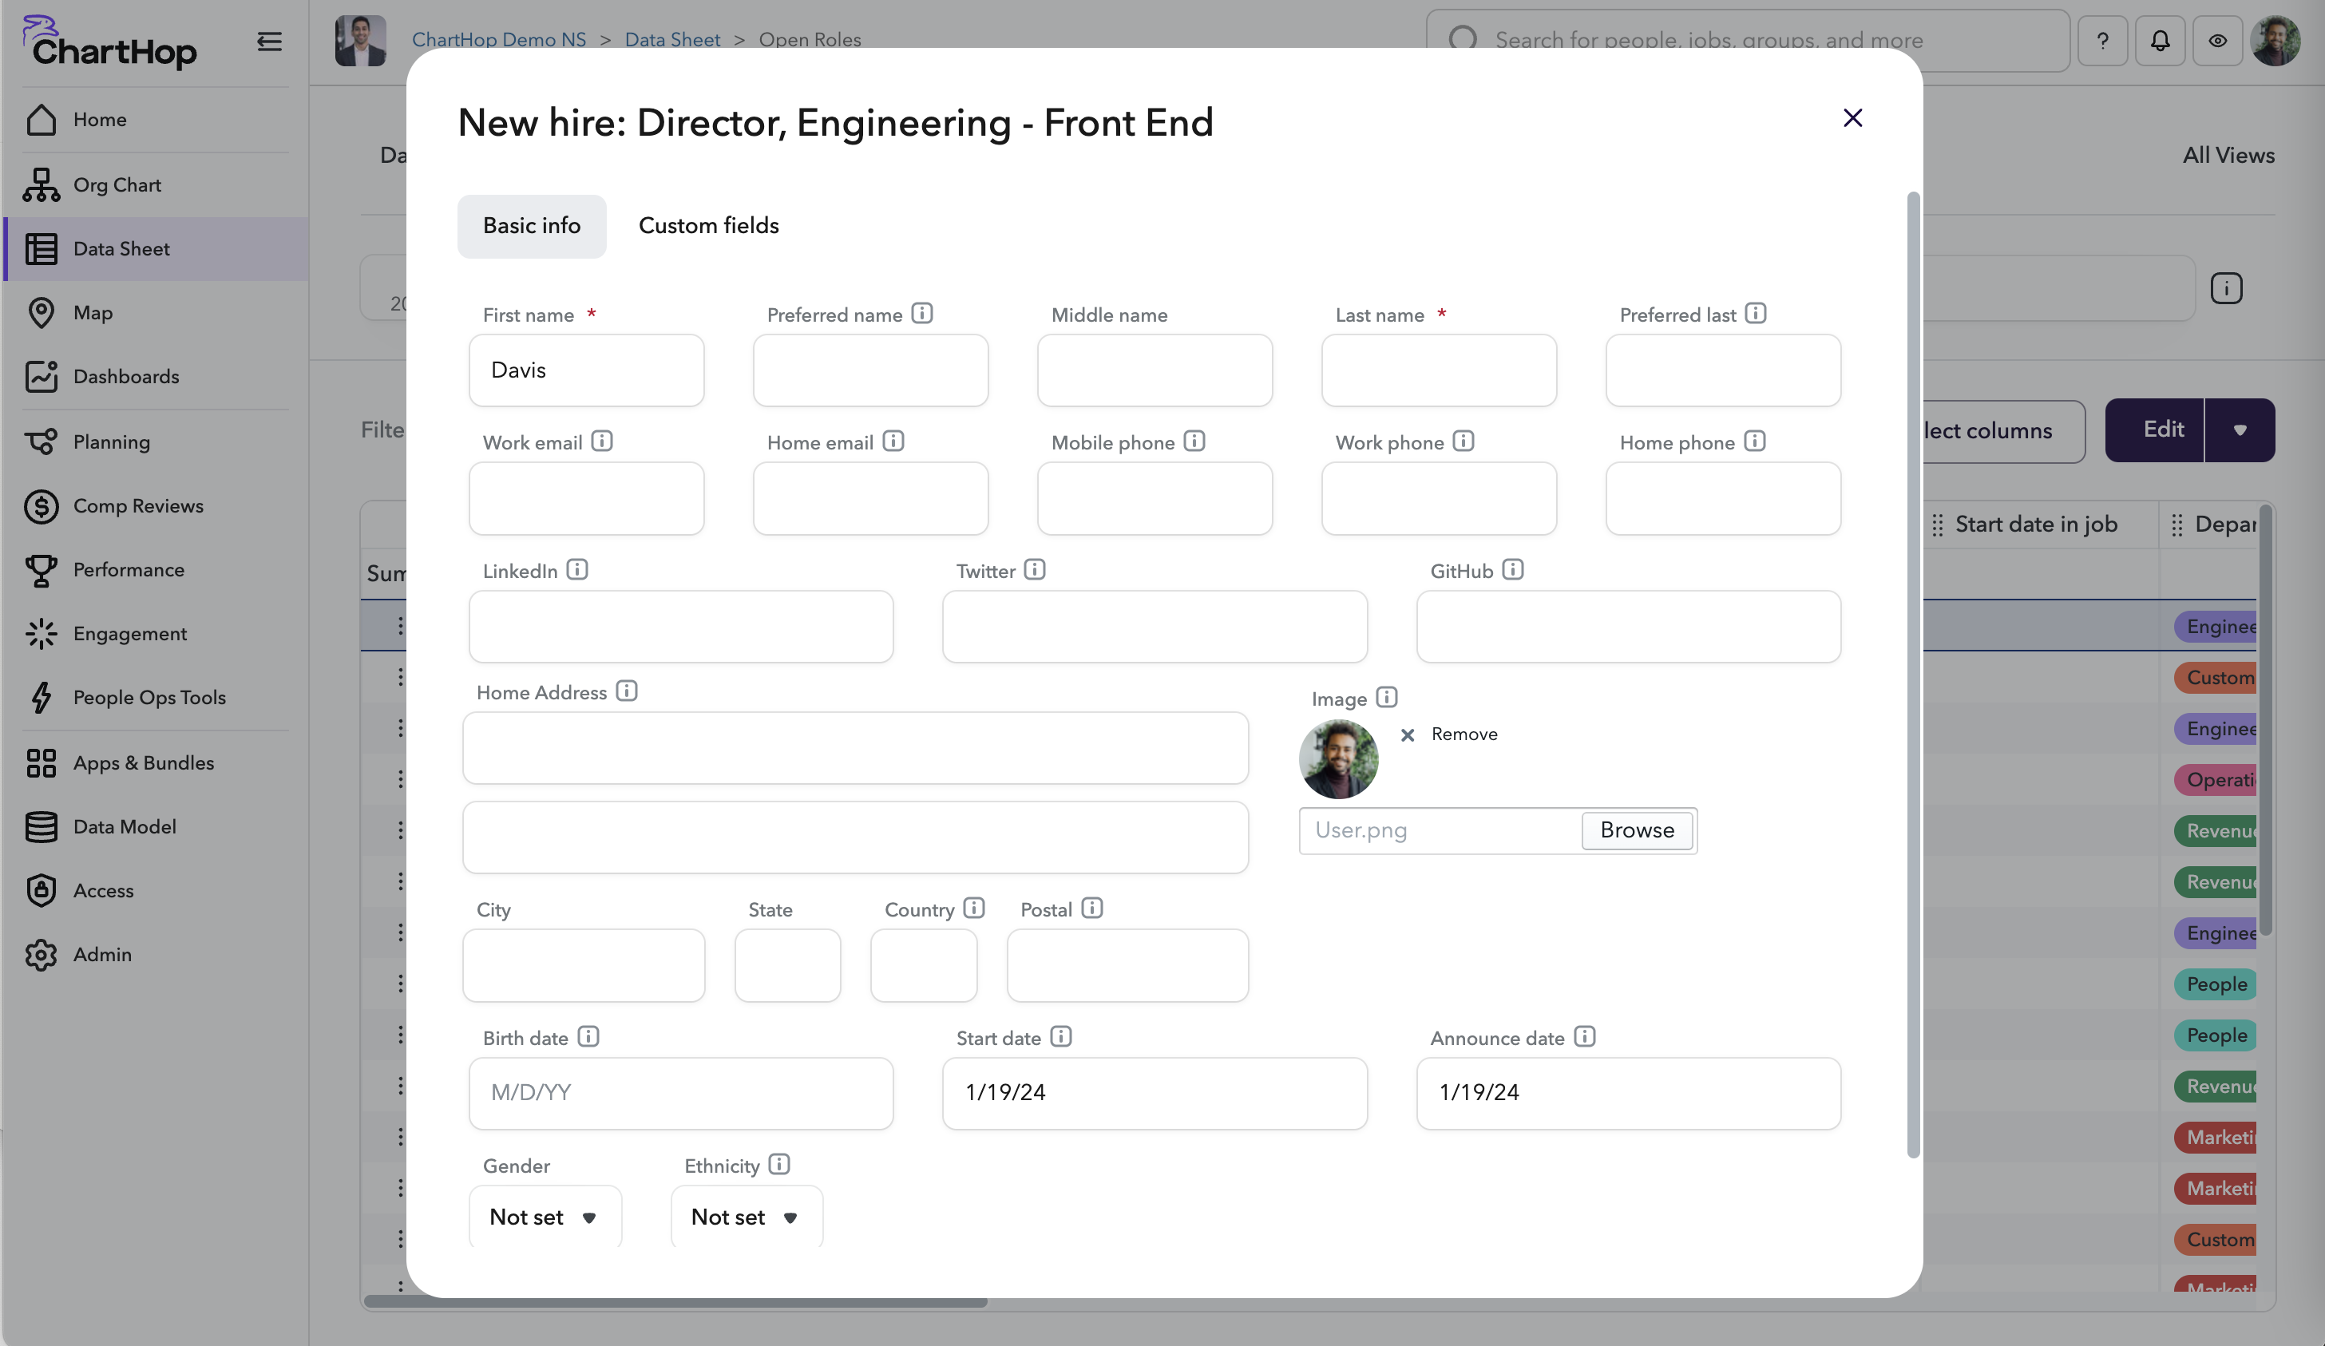Viewport: 2325px width, 1346px height.
Task: Open Dashboards via its sidebar icon
Action: (x=41, y=376)
